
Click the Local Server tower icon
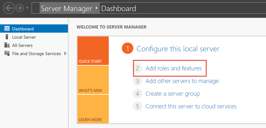7,37
